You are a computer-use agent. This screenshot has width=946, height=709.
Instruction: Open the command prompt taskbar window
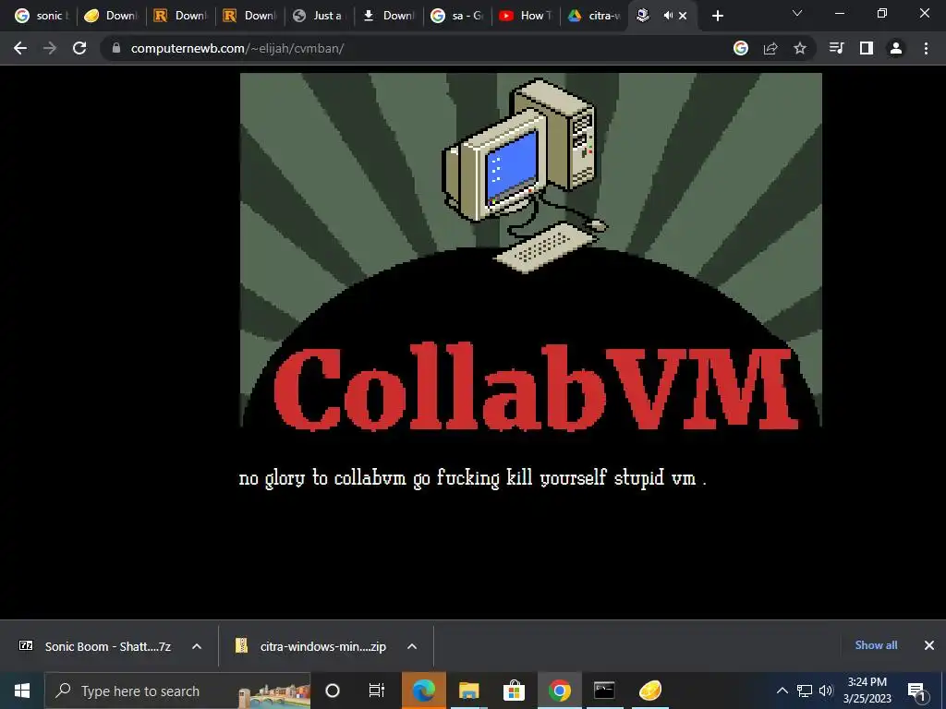604,691
